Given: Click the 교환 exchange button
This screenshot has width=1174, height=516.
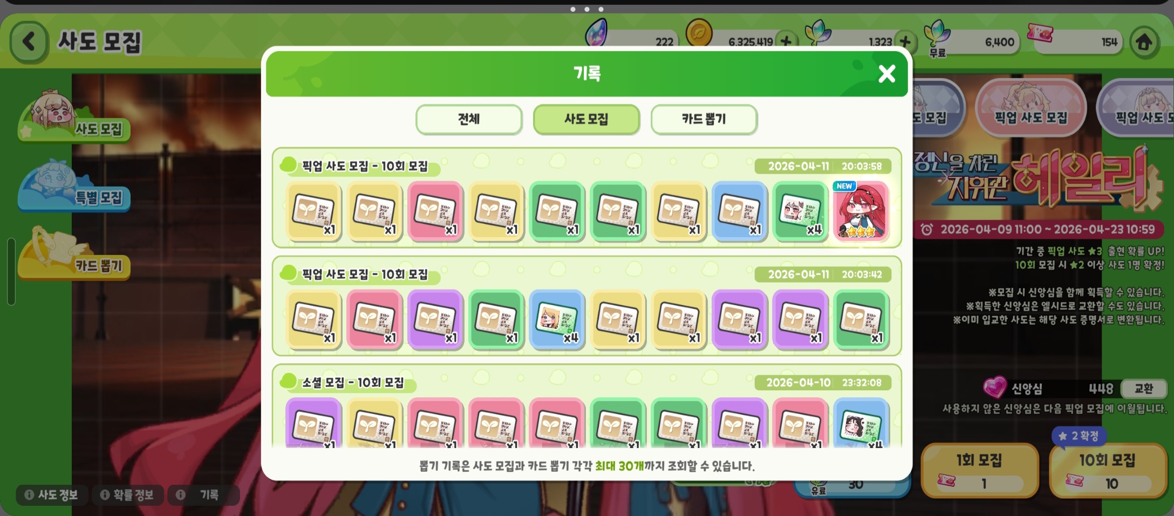Looking at the screenshot, I should (1143, 388).
